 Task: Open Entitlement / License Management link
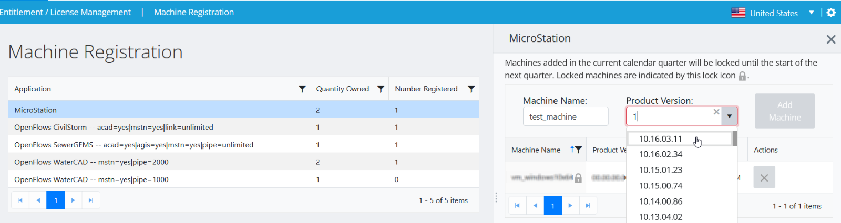click(x=65, y=12)
